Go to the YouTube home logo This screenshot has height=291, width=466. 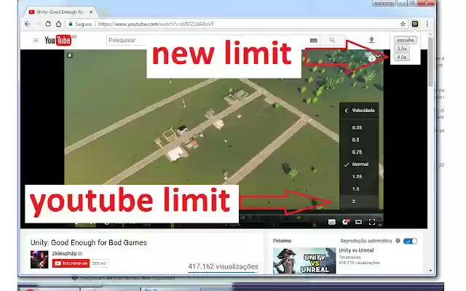coord(58,40)
